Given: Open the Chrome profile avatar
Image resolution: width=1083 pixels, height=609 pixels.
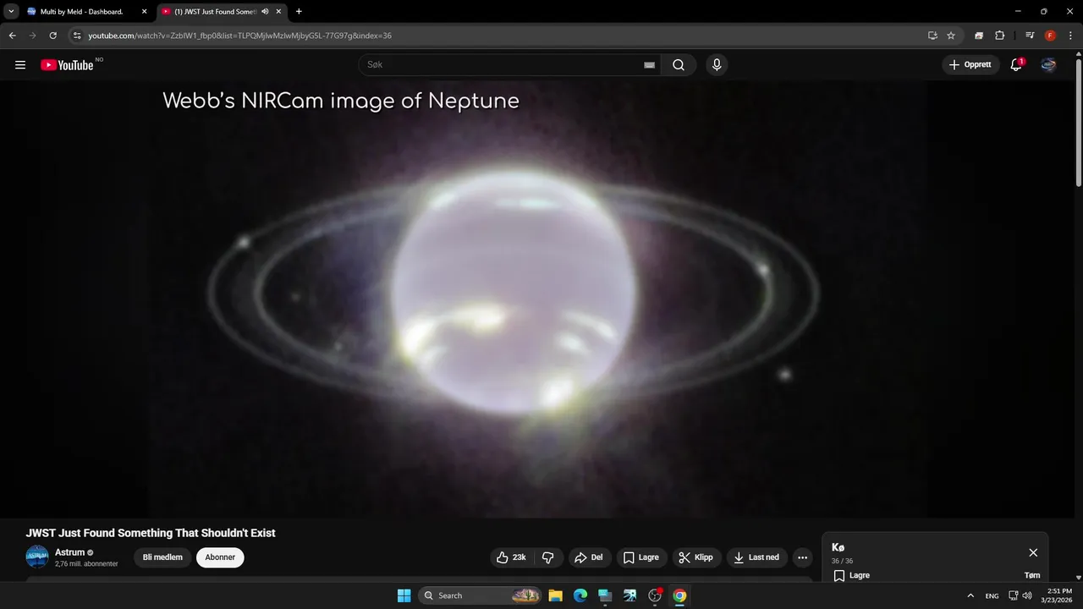Looking at the screenshot, I should (1050, 36).
